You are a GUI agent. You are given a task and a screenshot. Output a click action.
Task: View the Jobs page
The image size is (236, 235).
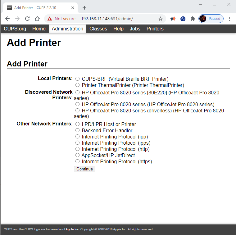click(135, 29)
